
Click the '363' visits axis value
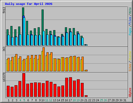pyautogui.click(x=4, y=49)
